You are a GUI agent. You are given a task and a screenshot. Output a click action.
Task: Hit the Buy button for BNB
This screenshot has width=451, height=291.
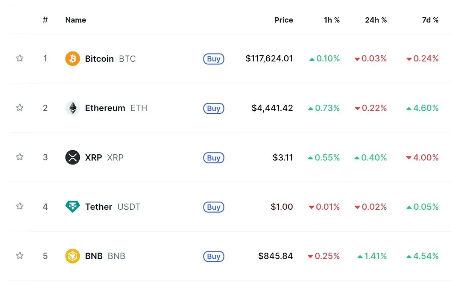(x=214, y=256)
